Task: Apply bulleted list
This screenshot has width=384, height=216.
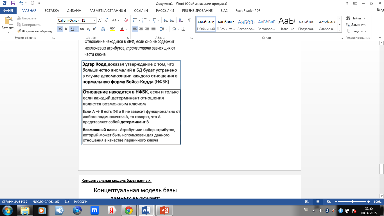Action: [135, 20]
